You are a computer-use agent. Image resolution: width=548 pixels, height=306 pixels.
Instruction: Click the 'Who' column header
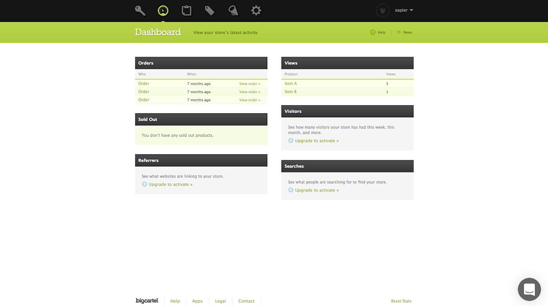coord(142,74)
